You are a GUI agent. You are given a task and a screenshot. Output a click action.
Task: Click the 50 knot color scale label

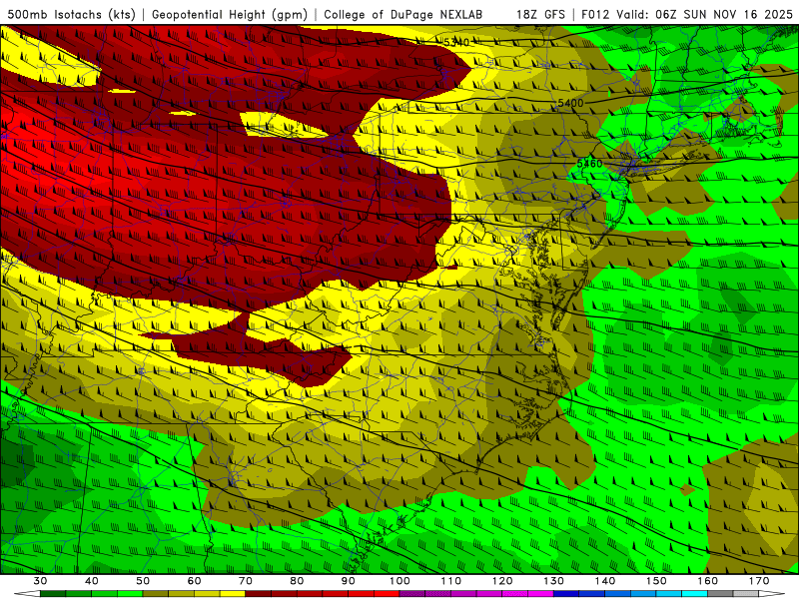(x=143, y=581)
